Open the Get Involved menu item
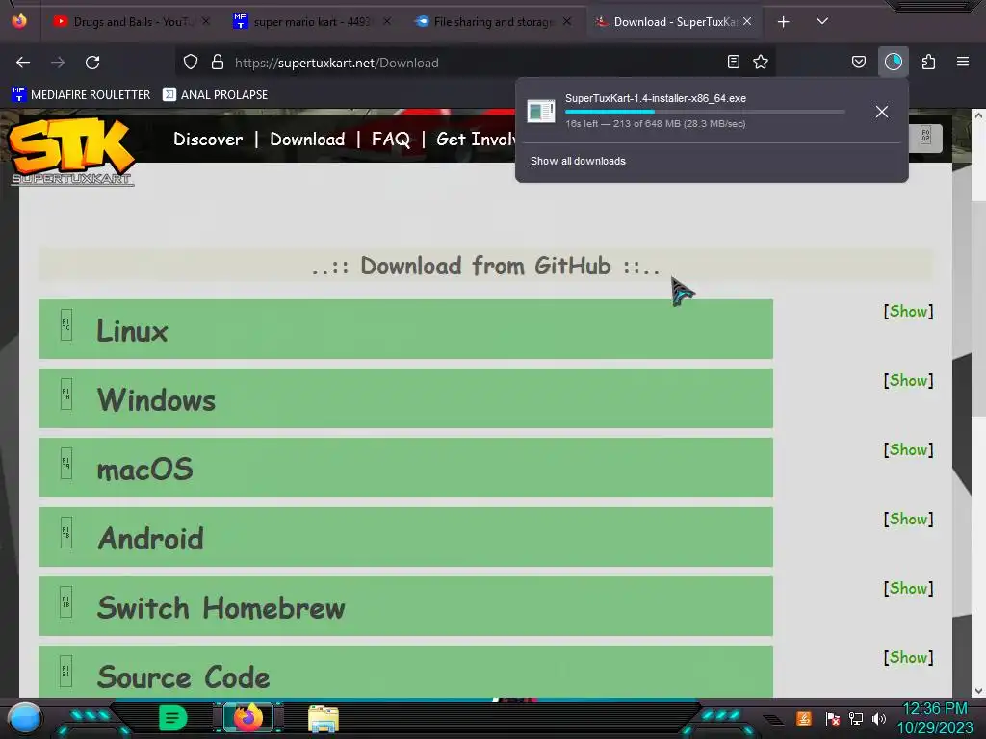This screenshot has height=739, width=986. pos(476,139)
